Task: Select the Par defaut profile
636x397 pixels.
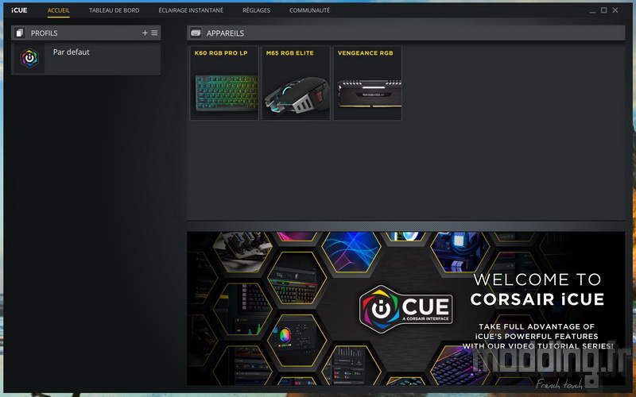Action: coord(86,59)
